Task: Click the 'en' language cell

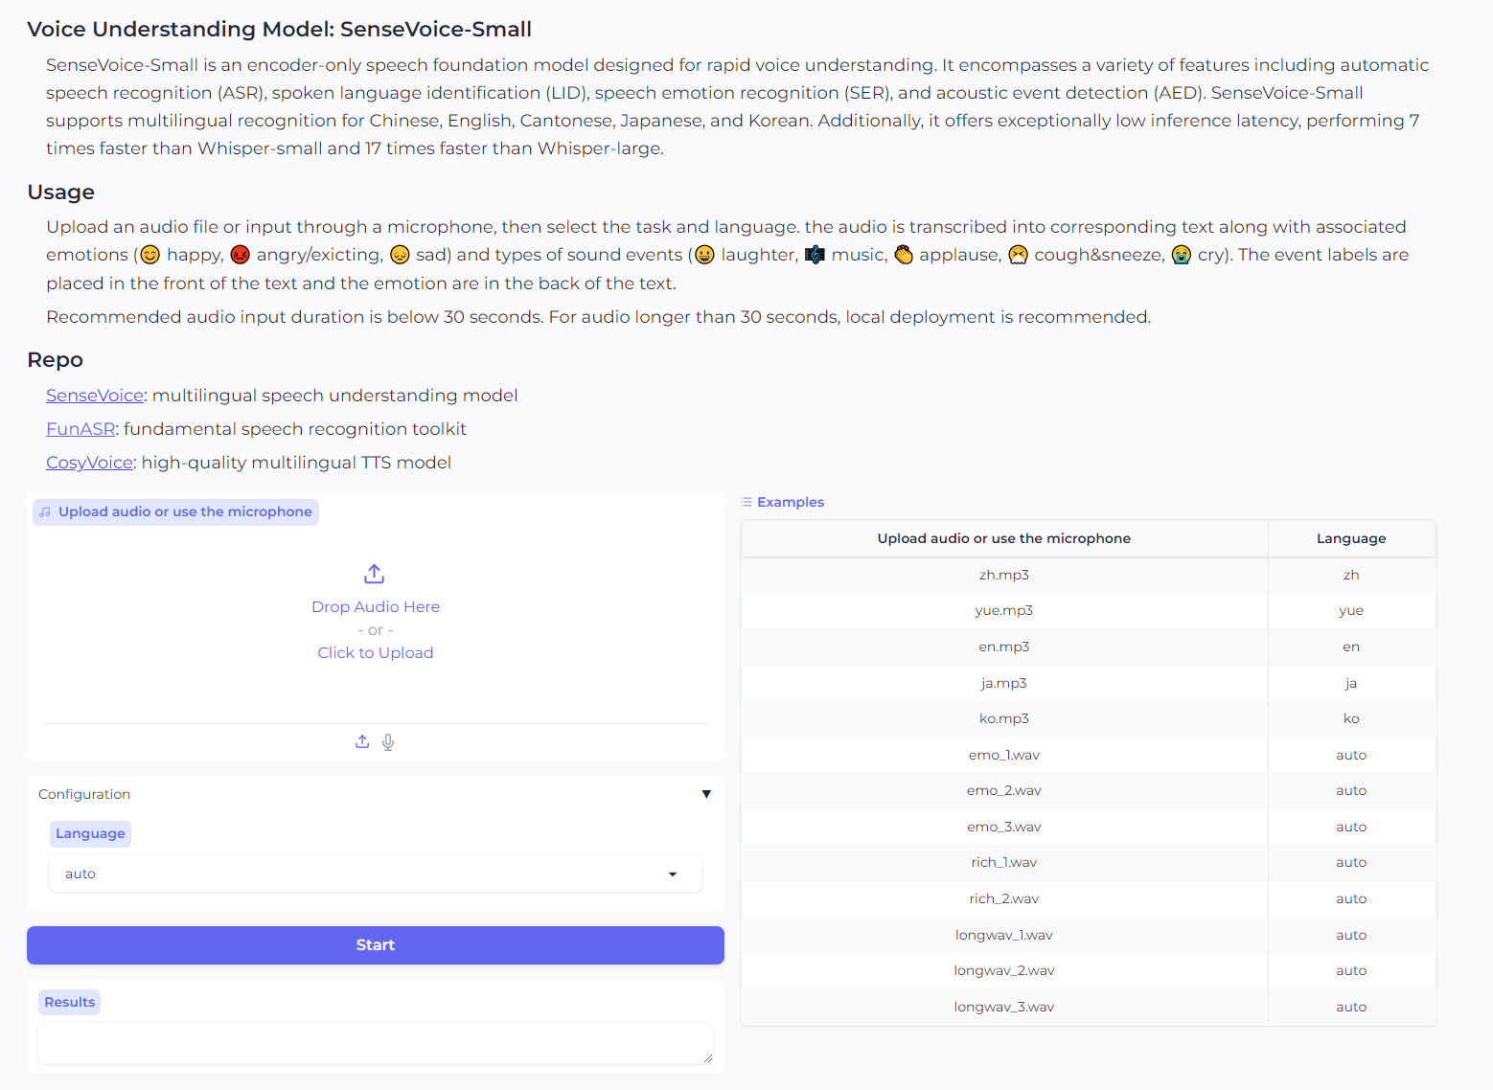Action: tap(1351, 647)
